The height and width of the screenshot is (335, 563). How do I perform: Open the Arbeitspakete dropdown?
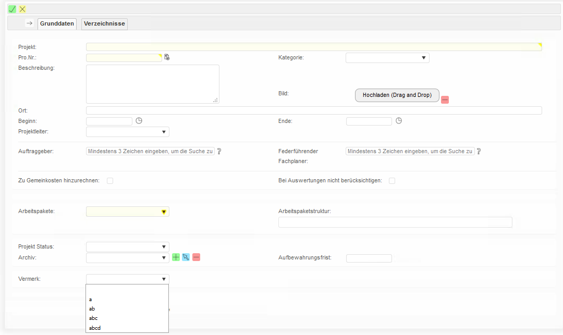coord(128,212)
